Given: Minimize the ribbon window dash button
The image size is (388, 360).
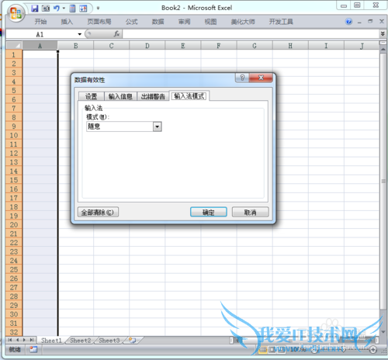Looking at the screenshot, I should pyautogui.click(x=359, y=22).
